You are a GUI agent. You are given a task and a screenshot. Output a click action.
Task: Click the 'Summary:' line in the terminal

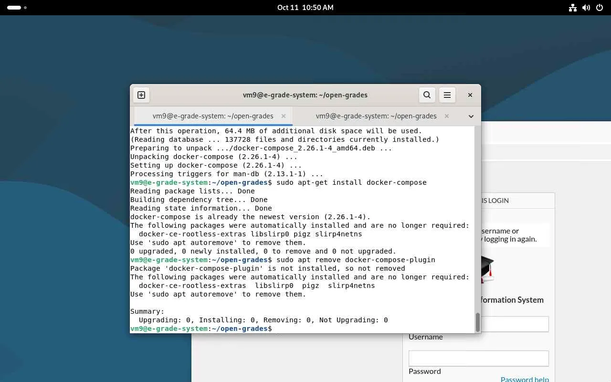pos(147,311)
